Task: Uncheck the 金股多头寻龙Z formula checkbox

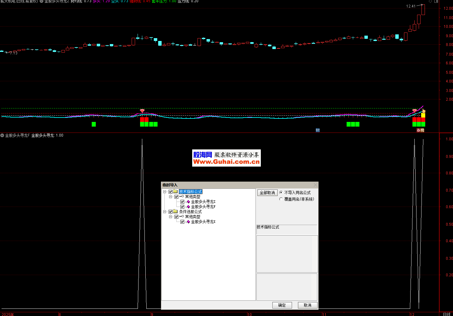Action: coord(183,202)
